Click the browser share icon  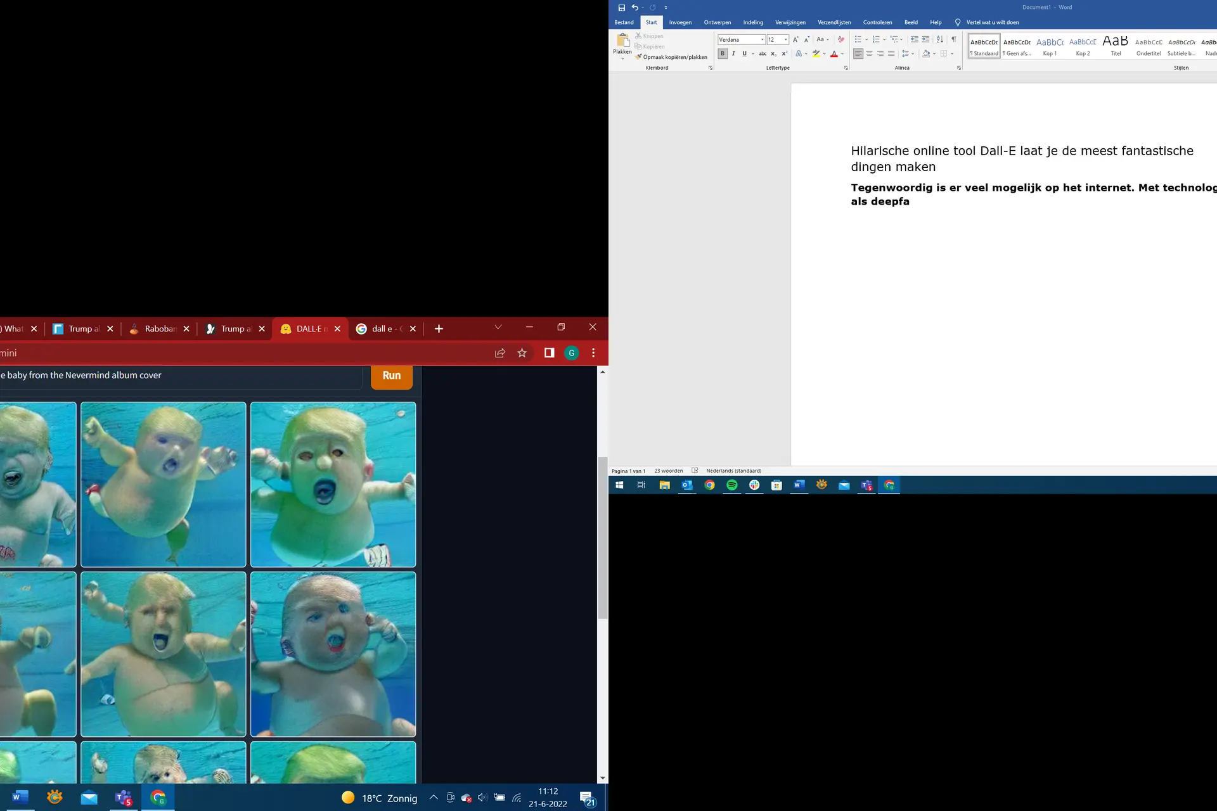click(x=500, y=353)
